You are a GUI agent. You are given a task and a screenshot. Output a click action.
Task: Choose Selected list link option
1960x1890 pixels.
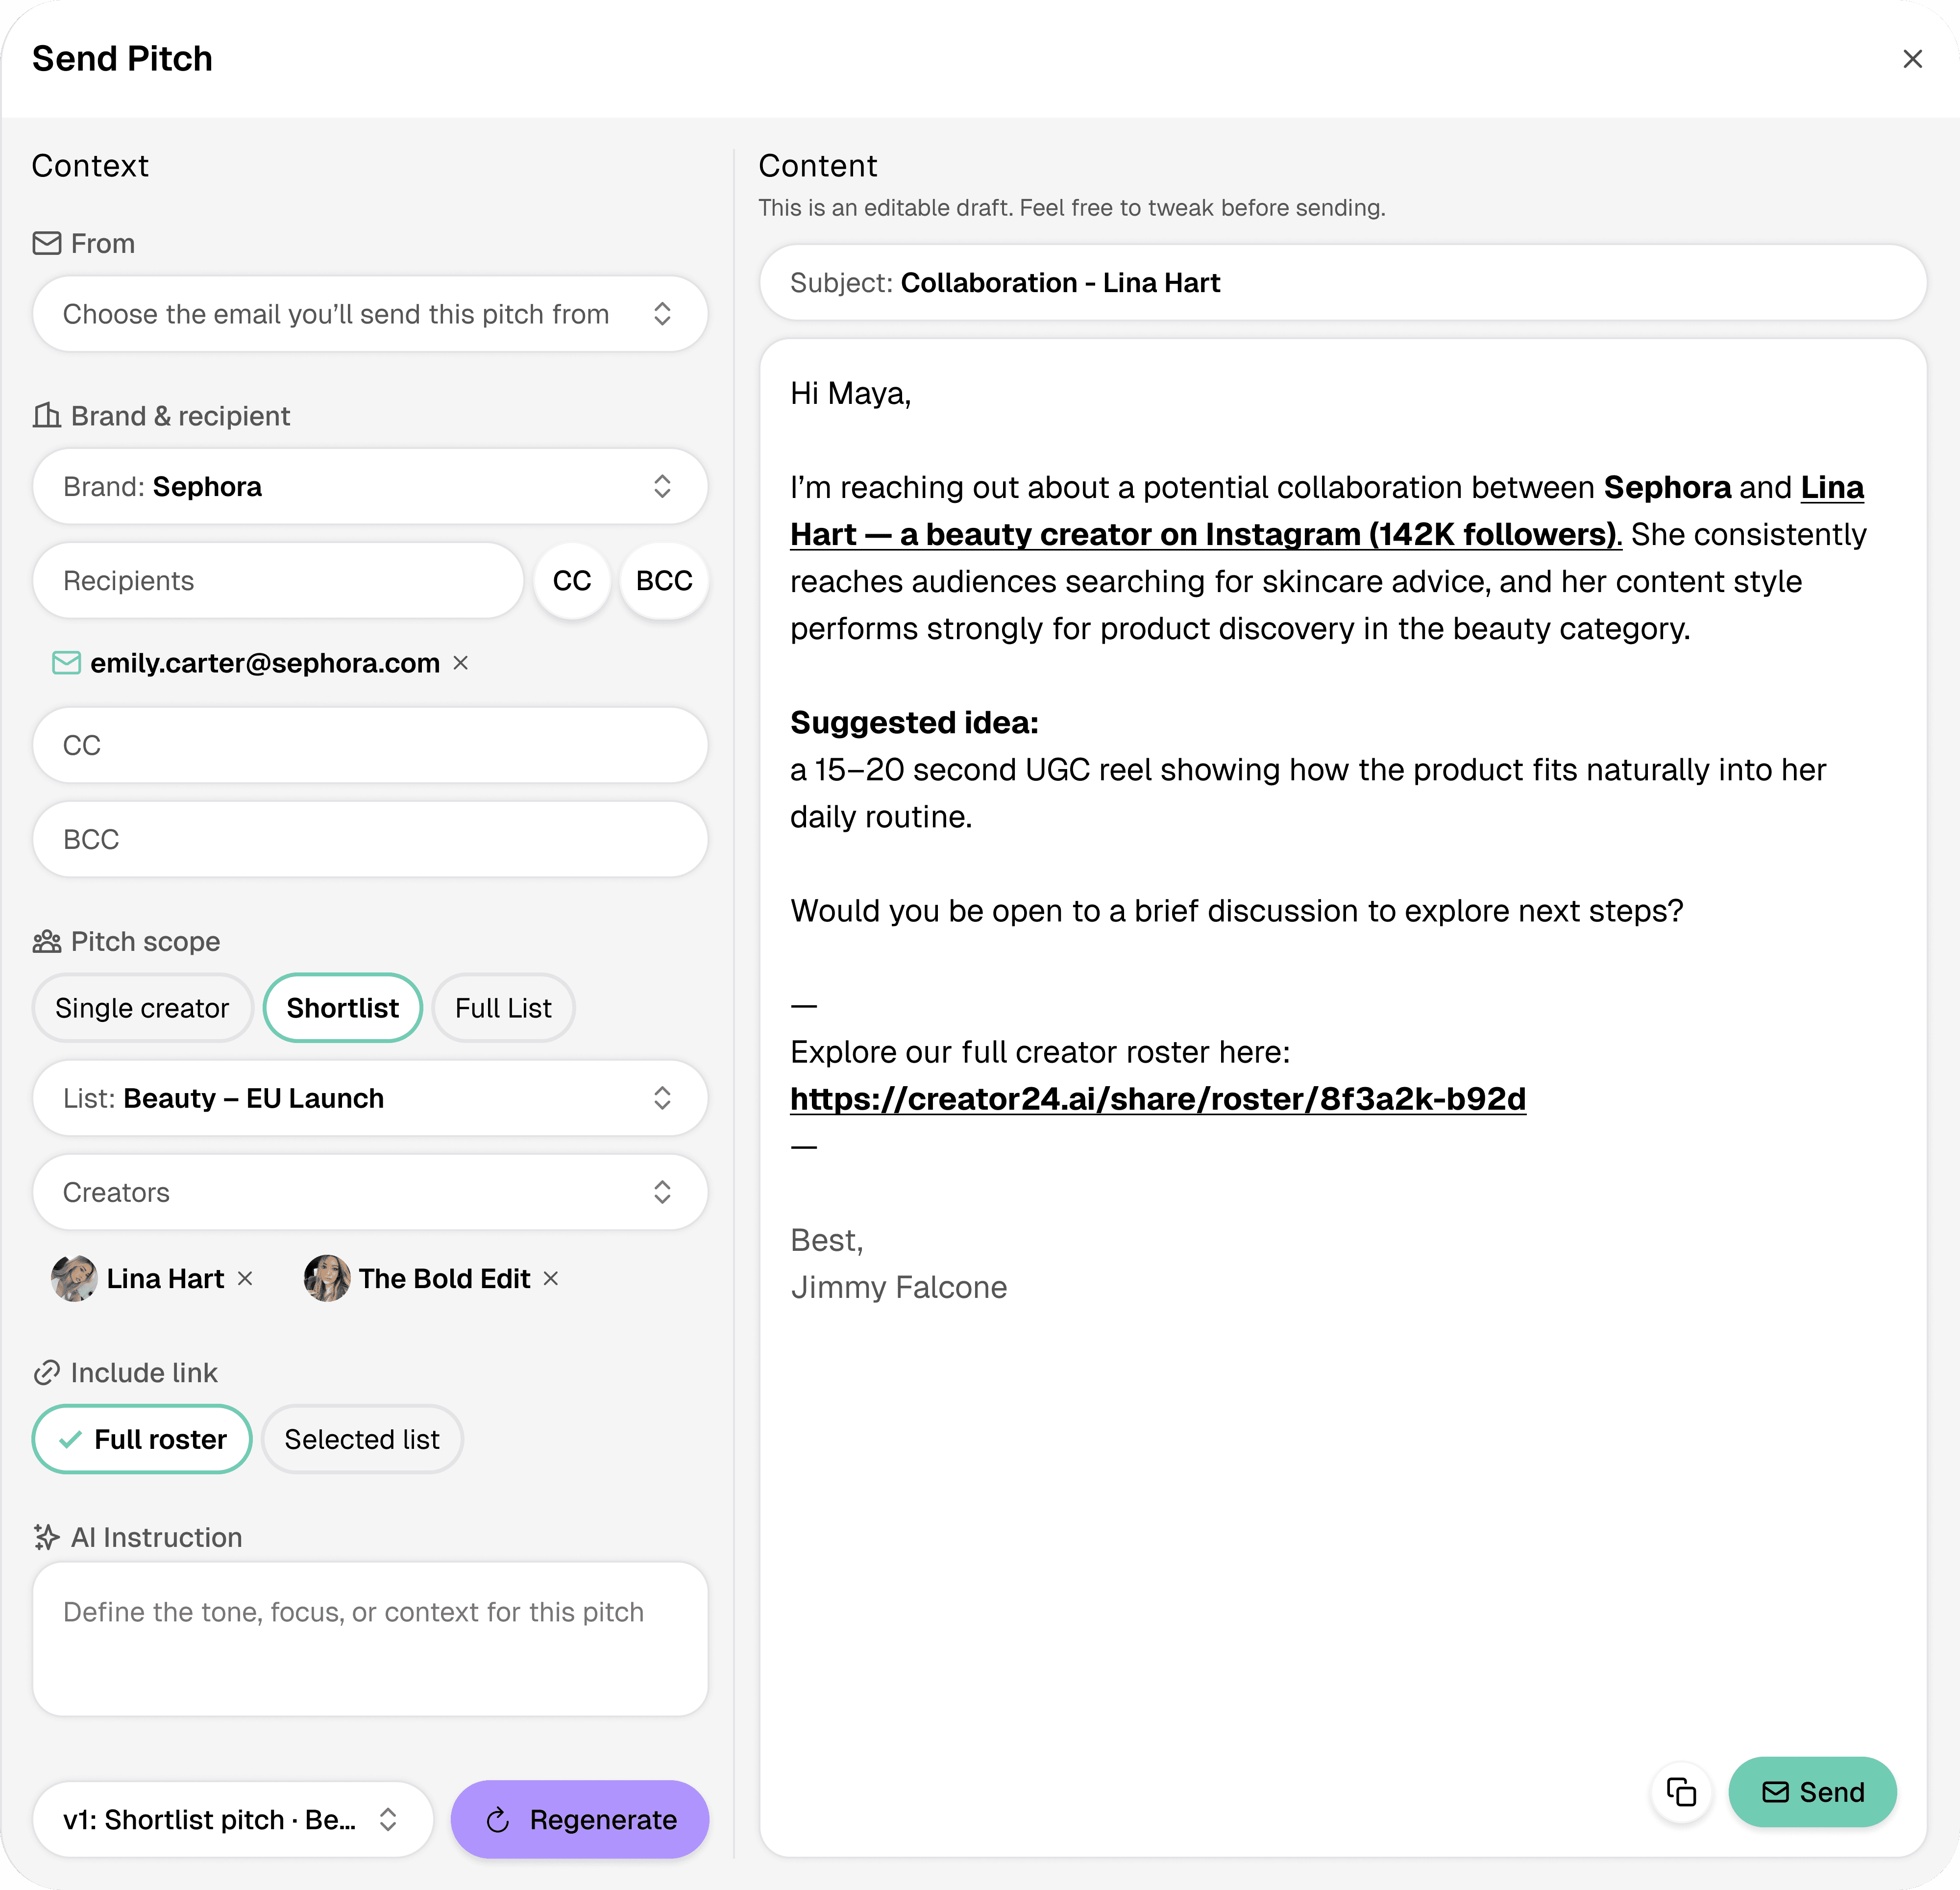(362, 1440)
